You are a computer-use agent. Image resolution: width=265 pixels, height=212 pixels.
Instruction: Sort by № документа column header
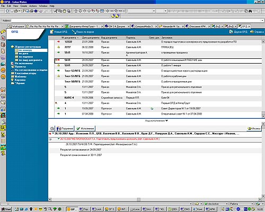(x=70, y=38)
